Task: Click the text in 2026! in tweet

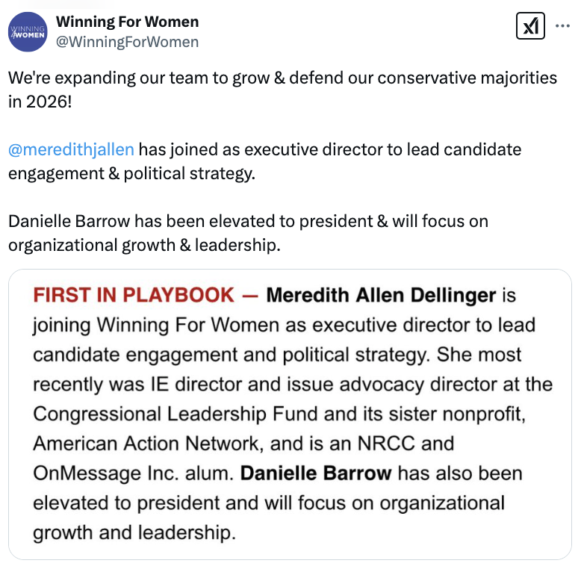Action: point(40,102)
